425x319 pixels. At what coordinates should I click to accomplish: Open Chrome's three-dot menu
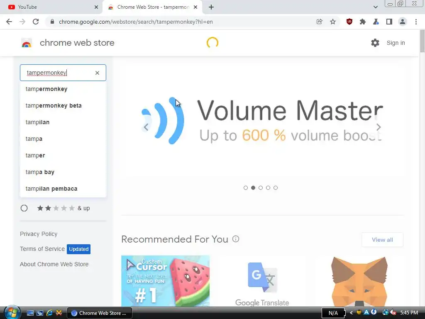click(416, 22)
